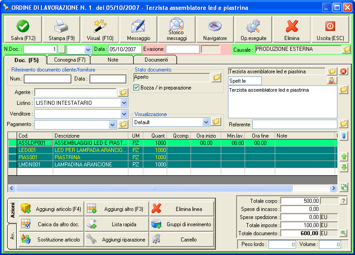The image size is (355, 255).
Task: Toggle the Bozza / in preparazione checkbox
Action: pos(137,88)
